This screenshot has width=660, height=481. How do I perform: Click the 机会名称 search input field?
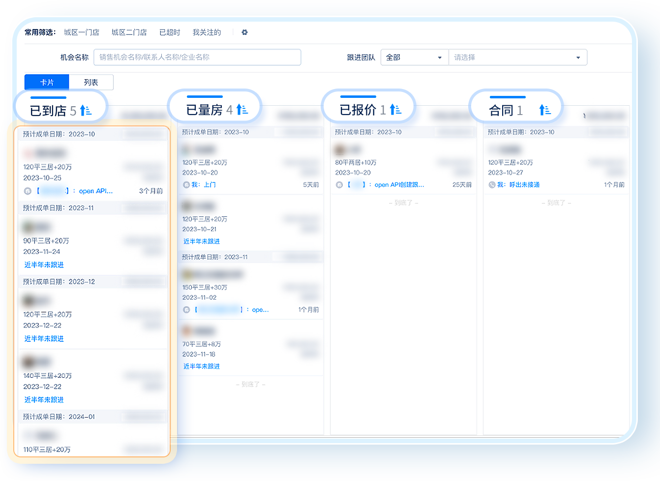[x=197, y=58]
